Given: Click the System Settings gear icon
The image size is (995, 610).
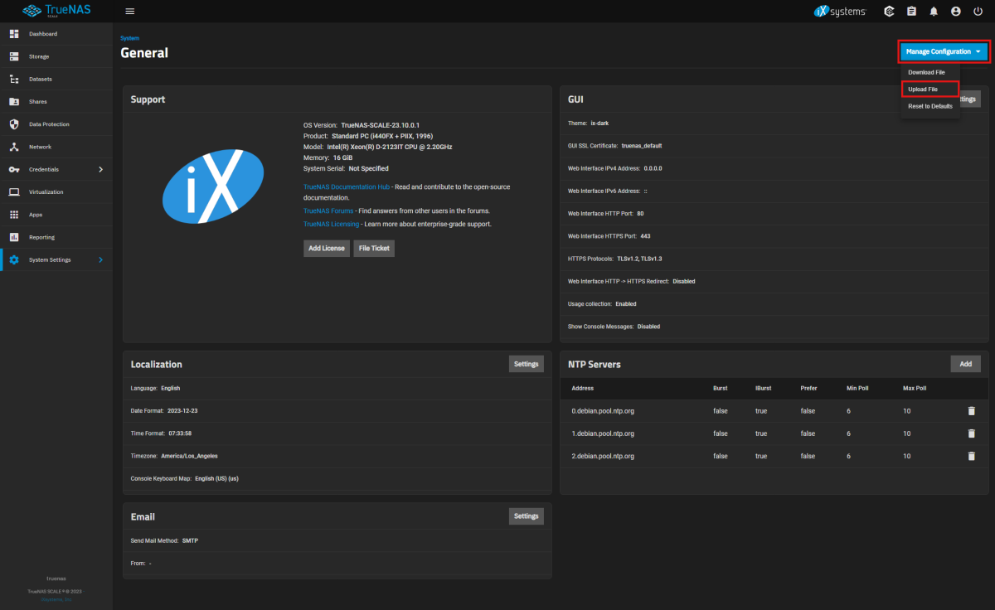Looking at the screenshot, I should pyautogui.click(x=13, y=259).
